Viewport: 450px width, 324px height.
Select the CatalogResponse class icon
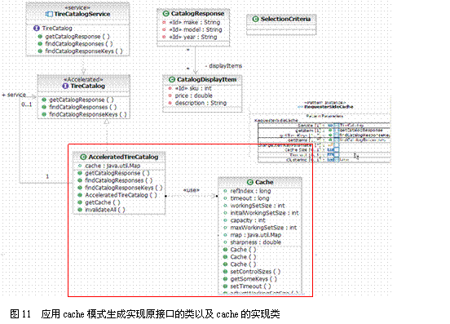click(x=165, y=14)
